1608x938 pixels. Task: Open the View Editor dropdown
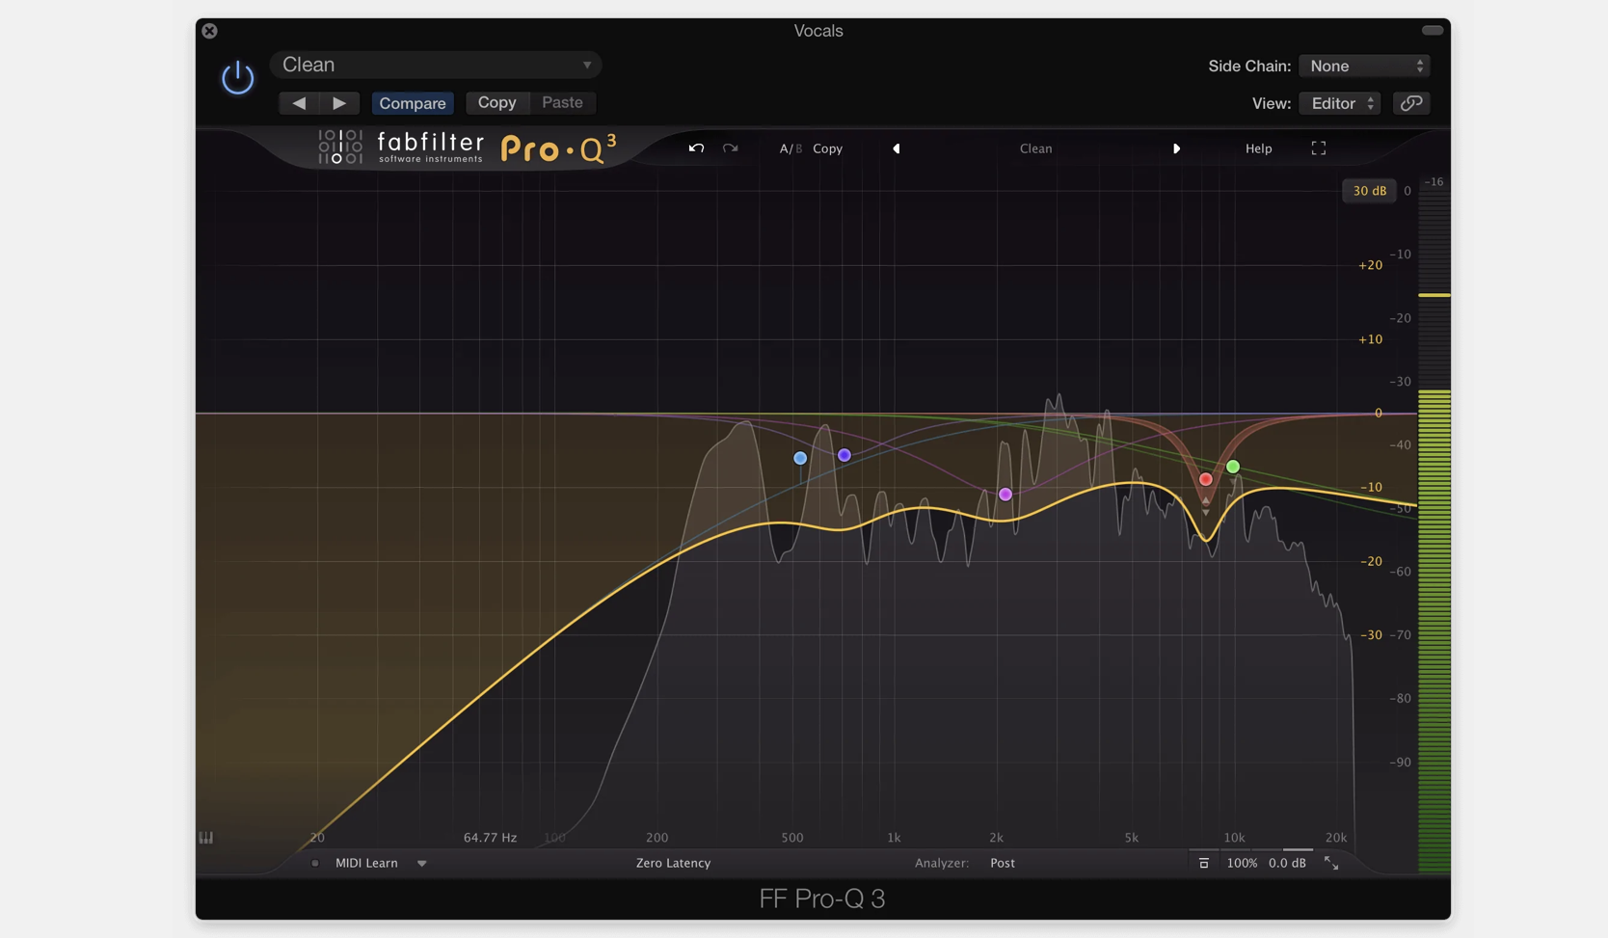point(1341,103)
